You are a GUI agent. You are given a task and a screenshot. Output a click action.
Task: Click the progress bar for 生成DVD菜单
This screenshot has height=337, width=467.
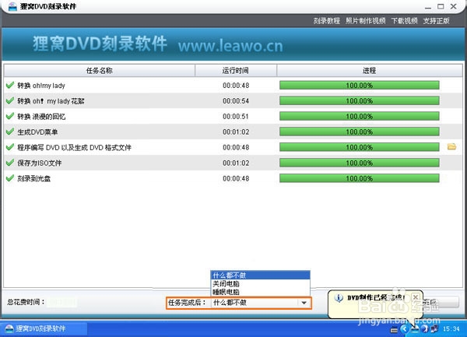point(359,132)
